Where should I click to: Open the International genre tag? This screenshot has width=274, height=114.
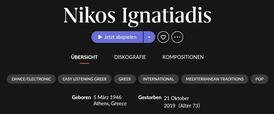click(x=158, y=79)
